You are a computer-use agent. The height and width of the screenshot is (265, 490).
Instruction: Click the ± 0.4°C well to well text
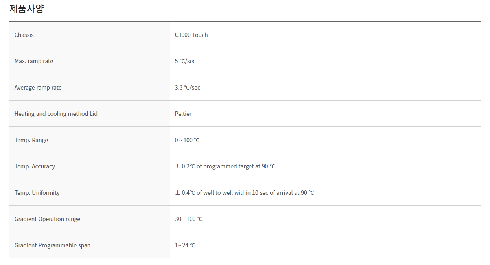tap(245, 193)
